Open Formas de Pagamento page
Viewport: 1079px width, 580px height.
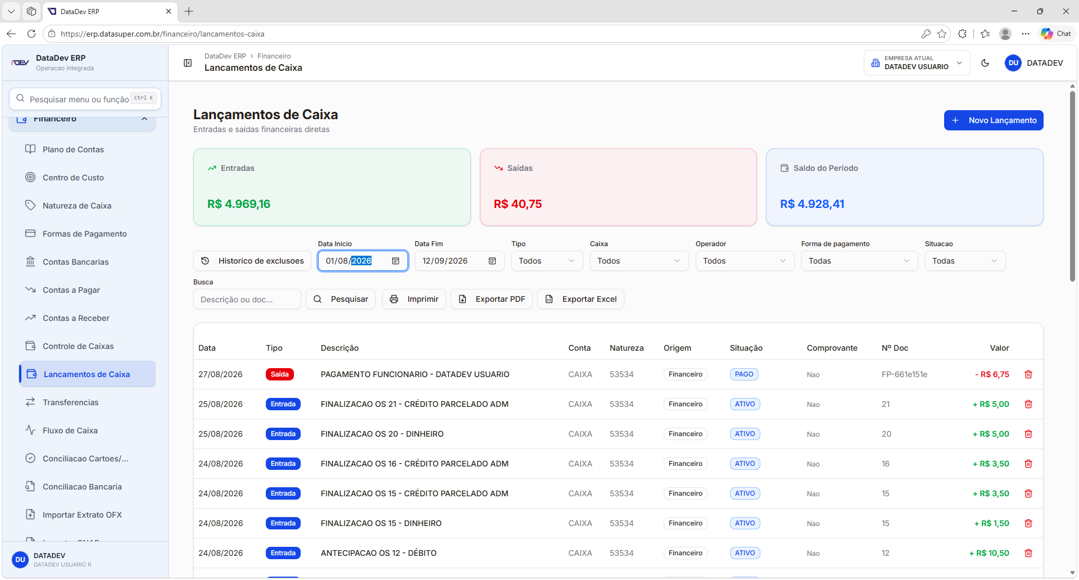pos(87,234)
